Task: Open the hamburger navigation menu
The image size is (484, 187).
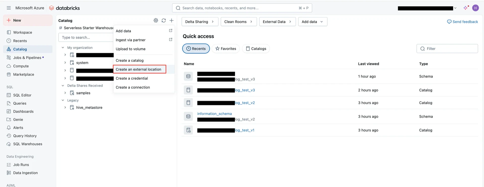Action: [9, 8]
